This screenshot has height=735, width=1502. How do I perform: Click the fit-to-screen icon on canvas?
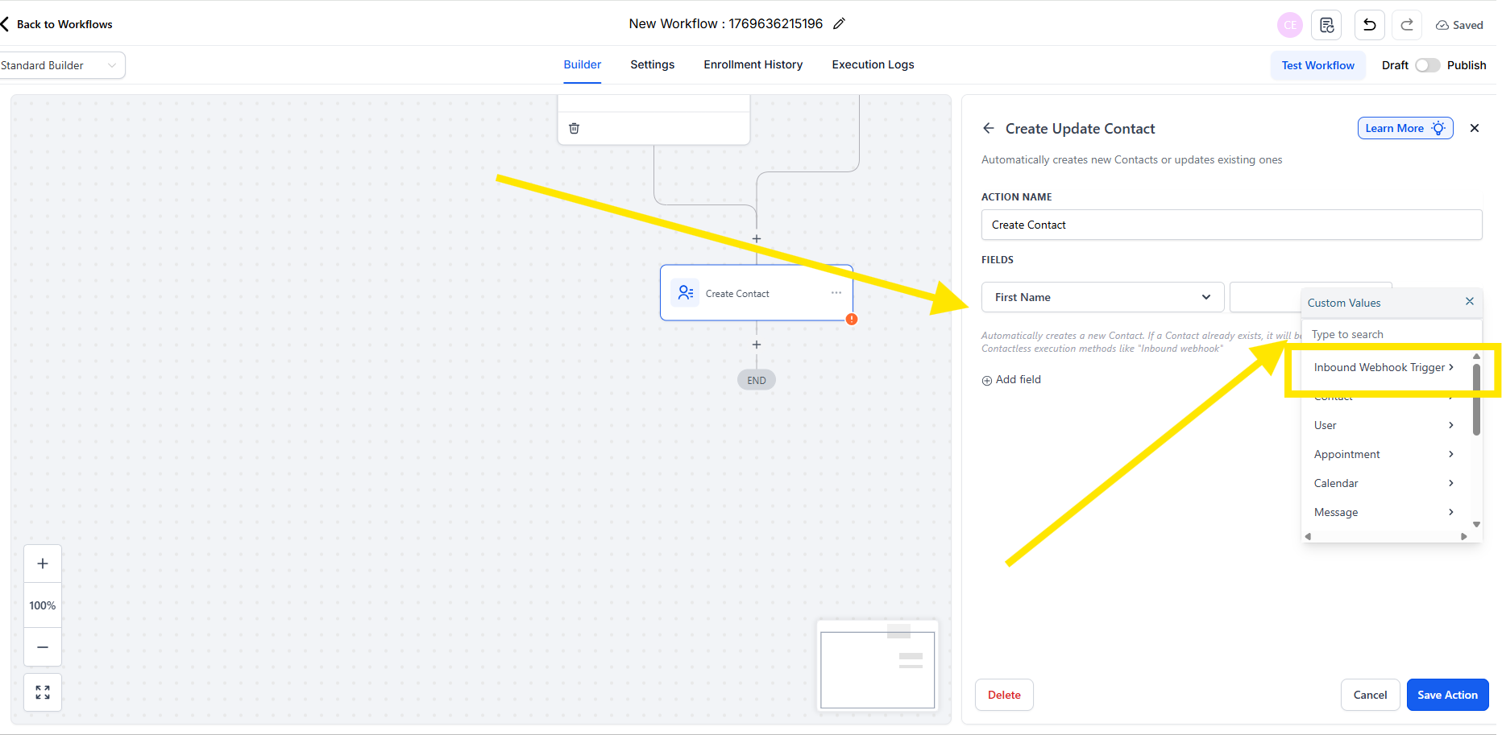tap(43, 692)
